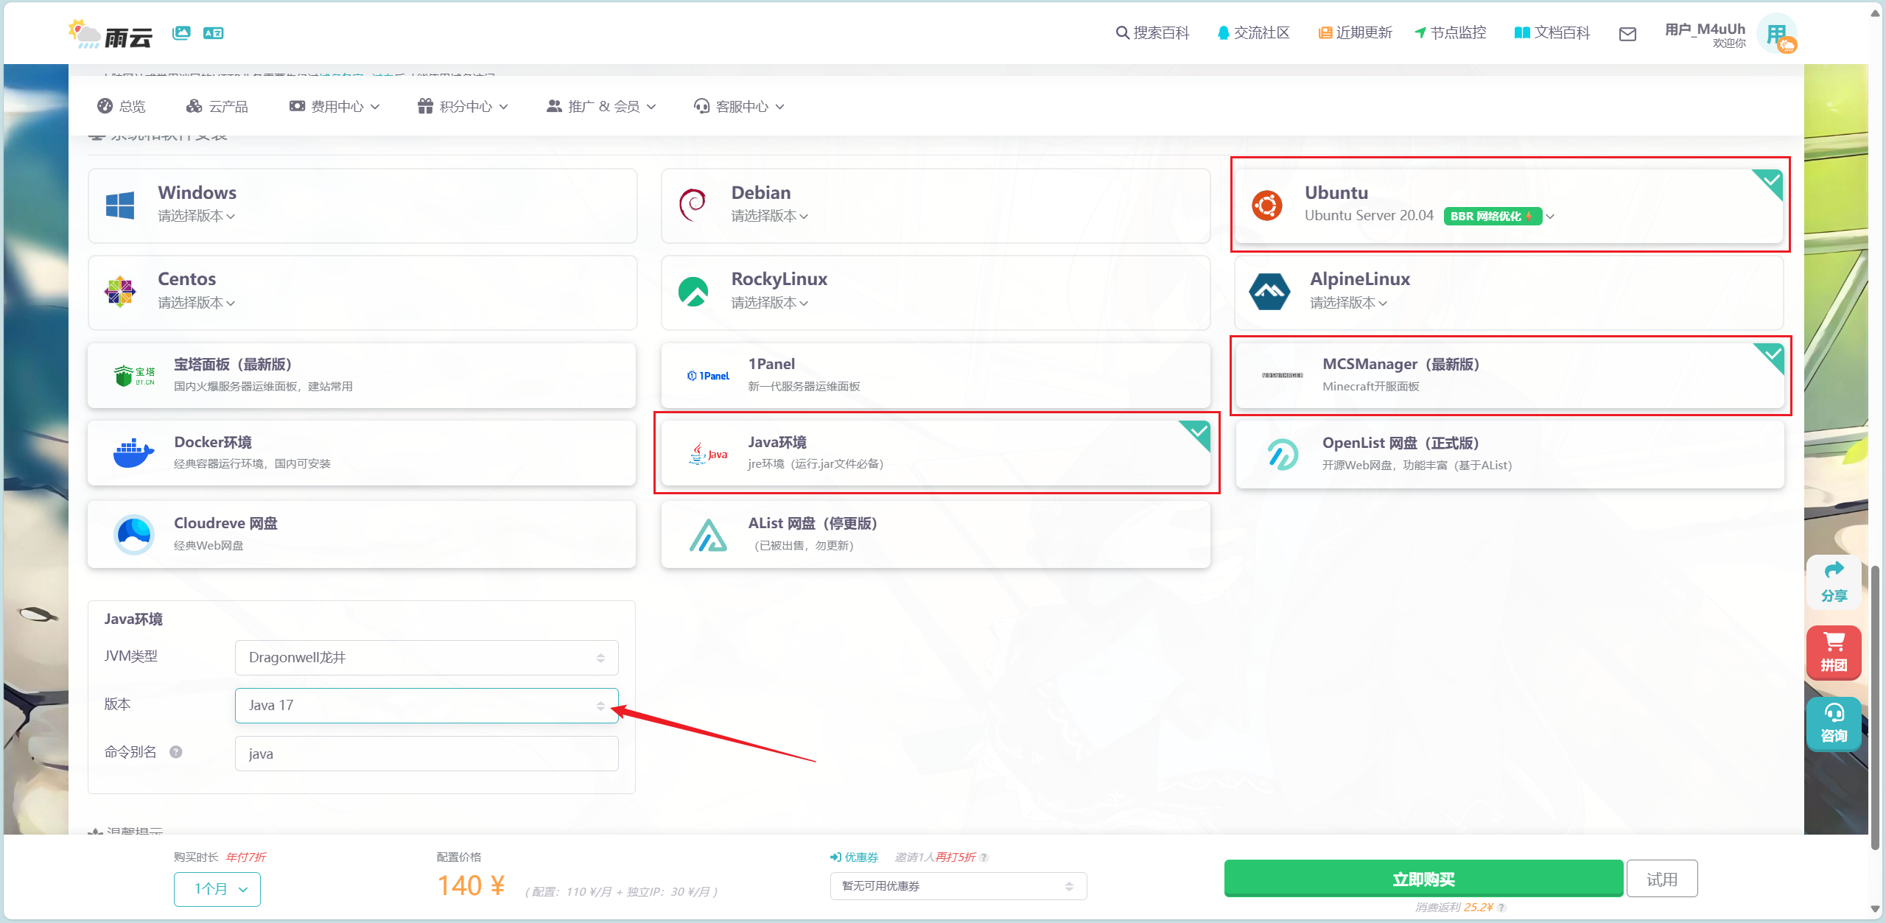This screenshot has height=923, width=1886.
Task: Click 节点监控 link
Action: 1450,33
